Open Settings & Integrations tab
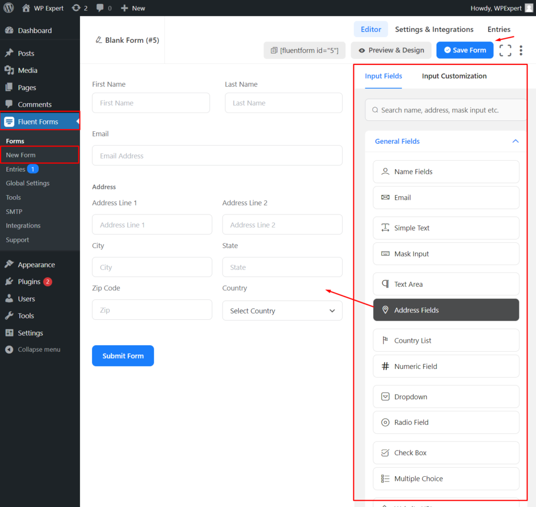This screenshot has width=536, height=507. click(434, 29)
